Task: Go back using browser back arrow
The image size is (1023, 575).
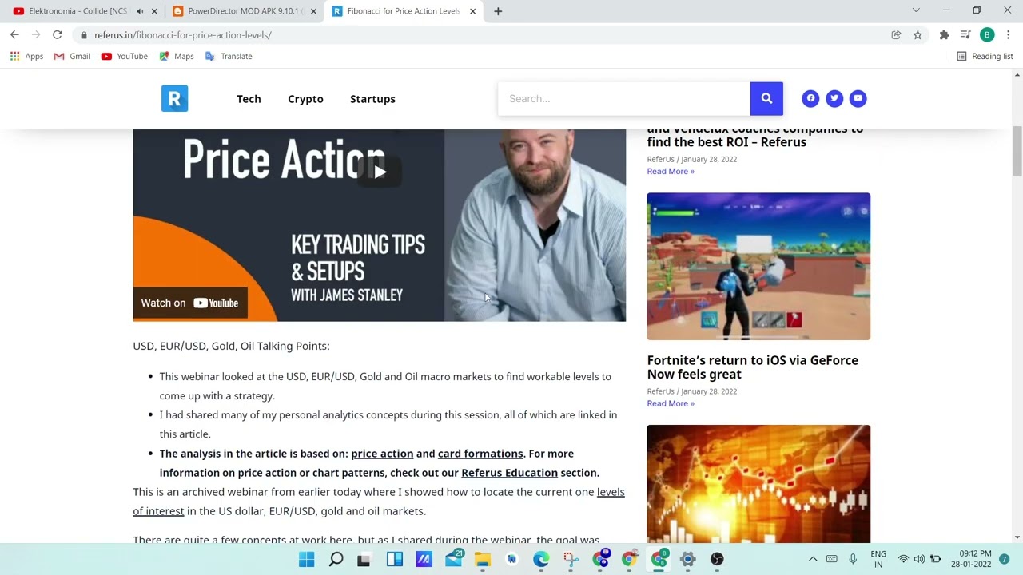Action: [x=14, y=35]
